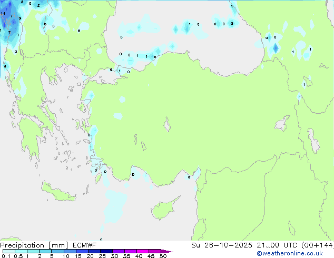Screen dimensions: 334x258
Task: Select the 0.5–1 mm legend swatch
Action: click(x=21, y=251)
